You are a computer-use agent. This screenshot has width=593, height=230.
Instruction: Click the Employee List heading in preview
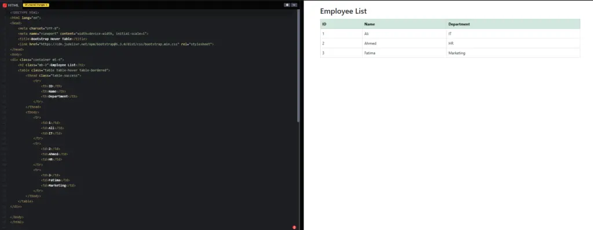343,12
